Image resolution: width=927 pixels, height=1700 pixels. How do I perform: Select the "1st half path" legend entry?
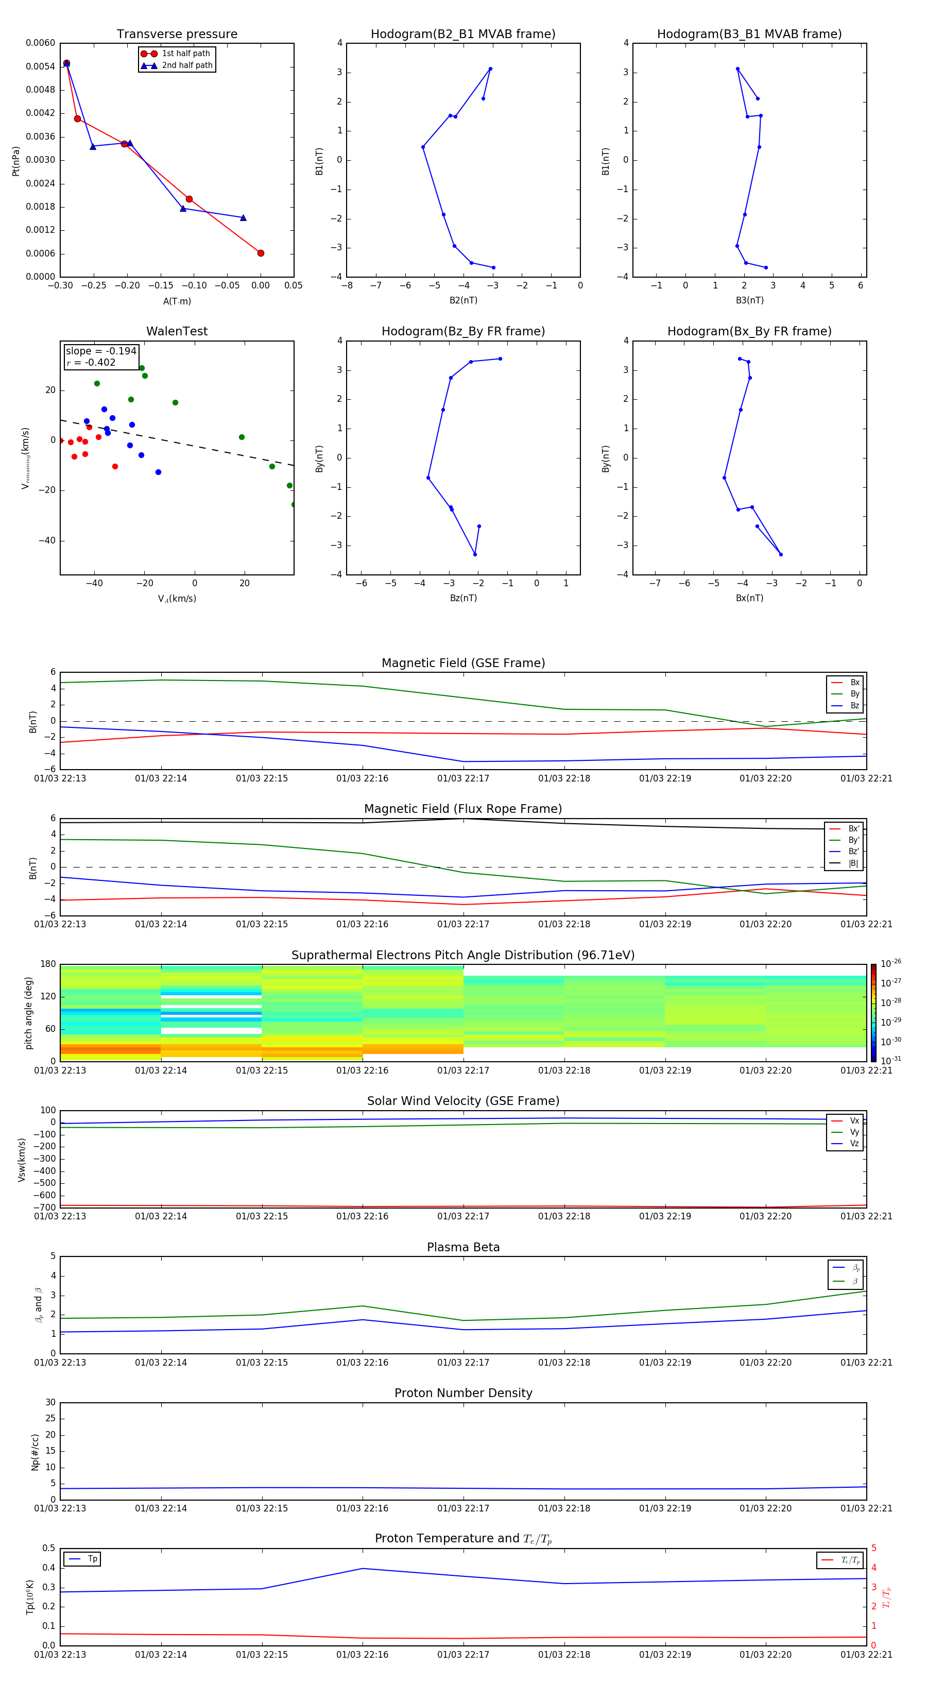tap(176, 54)
